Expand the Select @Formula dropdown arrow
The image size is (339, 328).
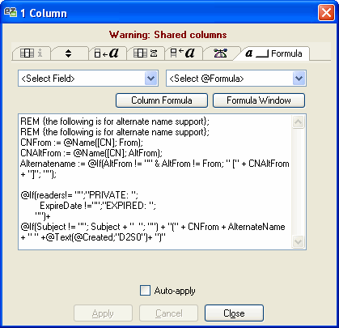point(299,79)
